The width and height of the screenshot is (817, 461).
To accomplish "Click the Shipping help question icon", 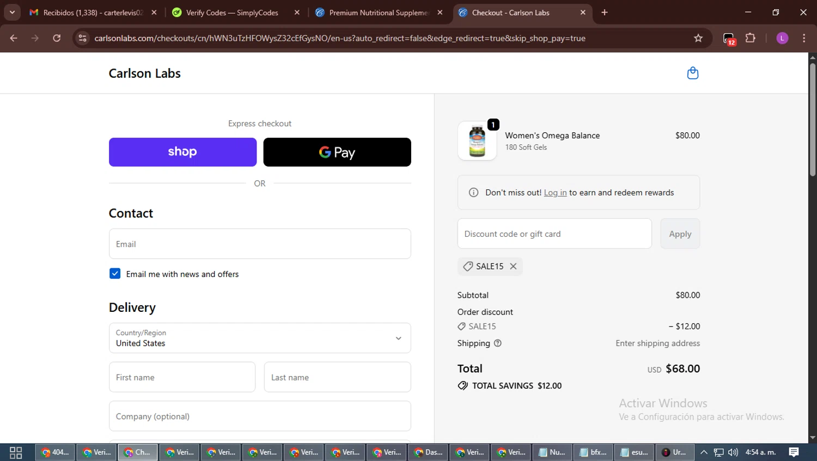I will tap(497, 343).
